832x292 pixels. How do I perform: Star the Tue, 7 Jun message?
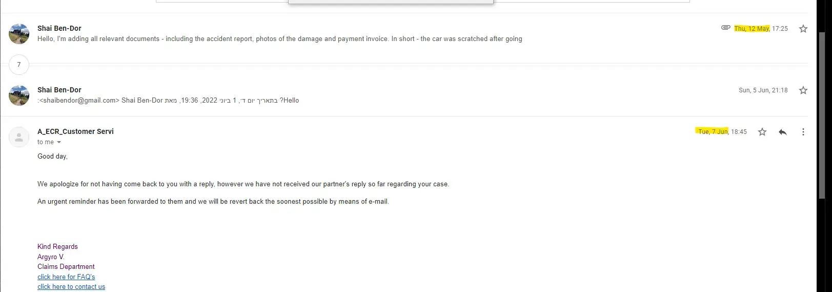point(762,132)
